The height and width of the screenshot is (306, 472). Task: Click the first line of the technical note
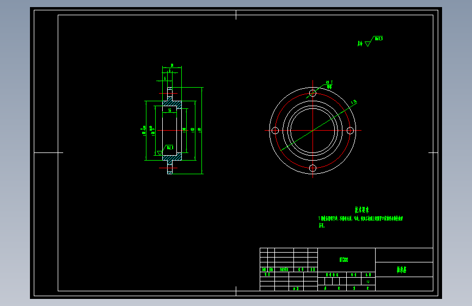(360, 218)
